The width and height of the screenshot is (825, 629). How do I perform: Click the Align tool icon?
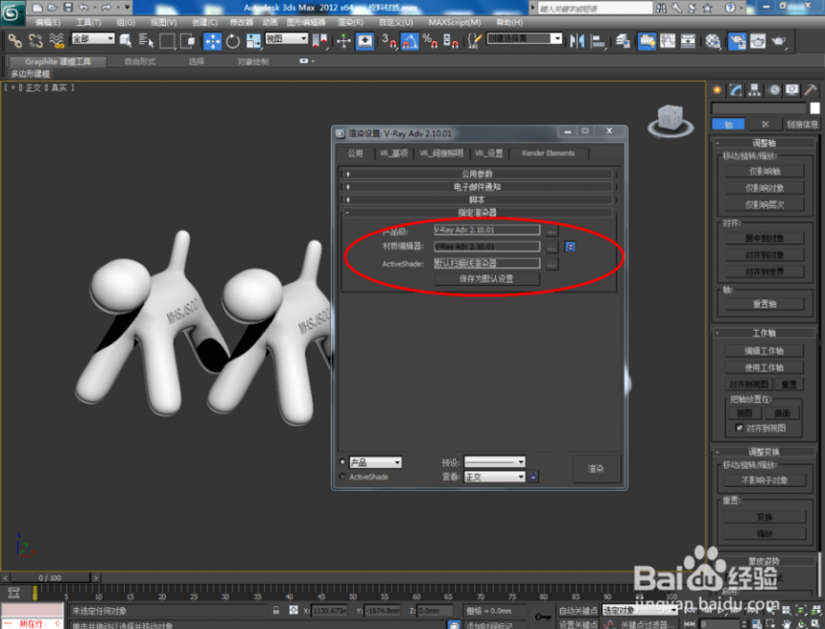click(x=598, y=41)
